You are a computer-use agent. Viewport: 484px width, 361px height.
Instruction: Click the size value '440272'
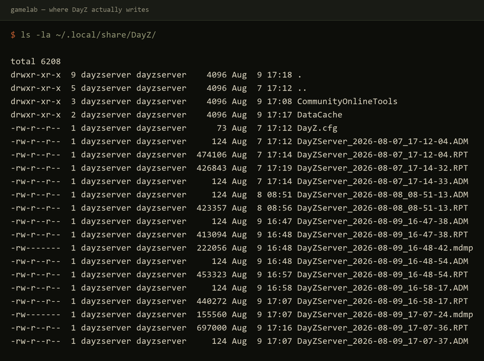coord(212,301)
